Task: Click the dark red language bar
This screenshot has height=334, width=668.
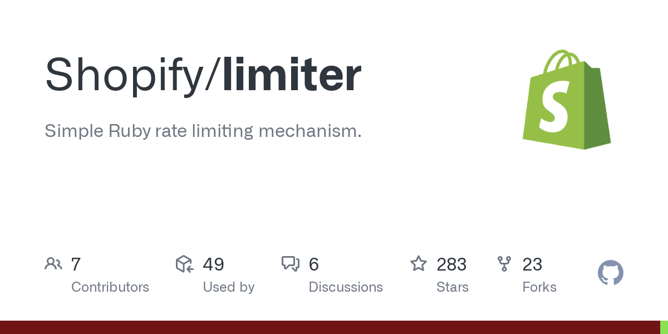Action: [x=330, y=327]
